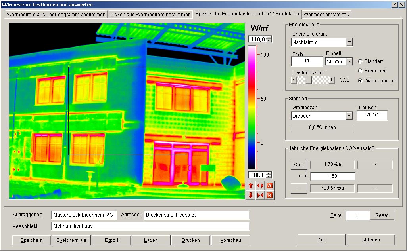Expand the Einheit dropdown showing Ct/kWh

pyautogui.click(x=349, y=62)
